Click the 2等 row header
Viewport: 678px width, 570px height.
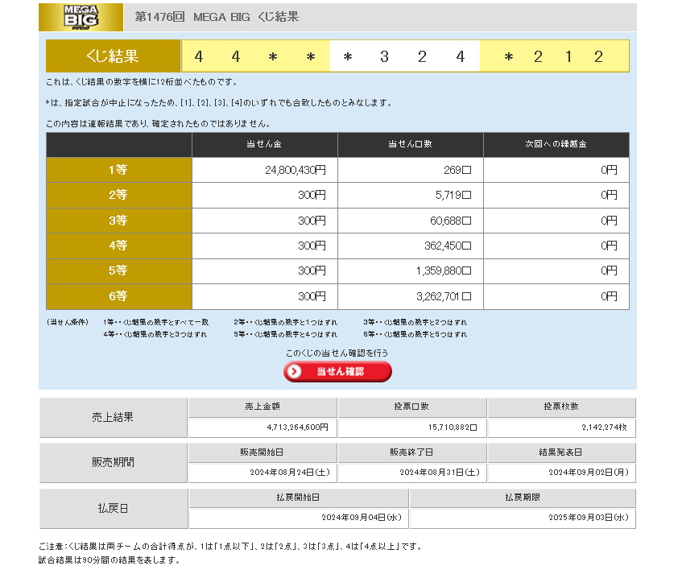tap(119, 195)
